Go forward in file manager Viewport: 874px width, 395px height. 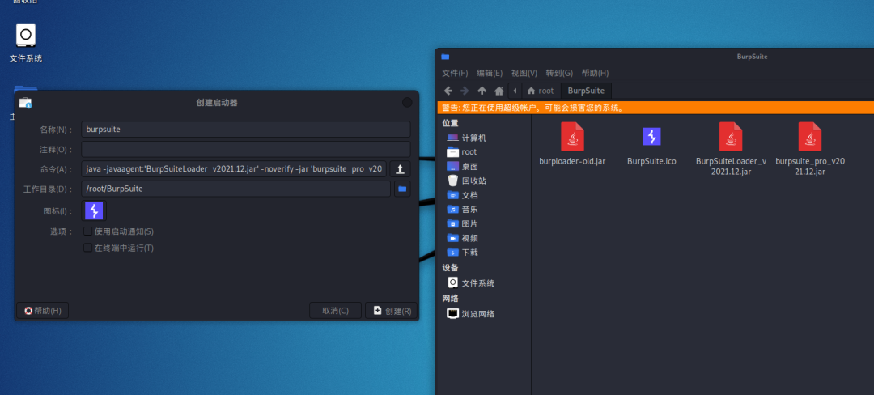465,91
